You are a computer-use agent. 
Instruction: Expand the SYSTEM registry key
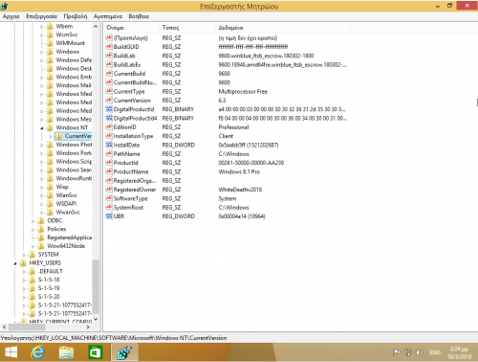(x=24, y=255)
